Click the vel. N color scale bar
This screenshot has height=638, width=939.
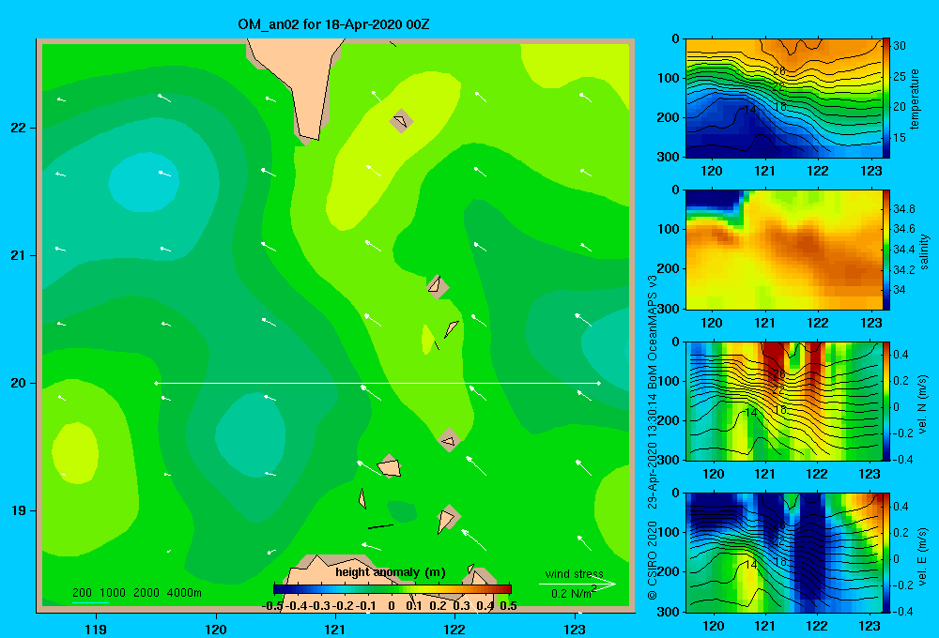(886, 401)
